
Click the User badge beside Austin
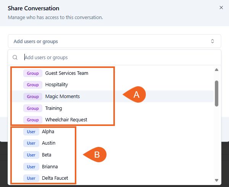pos(31,143)
